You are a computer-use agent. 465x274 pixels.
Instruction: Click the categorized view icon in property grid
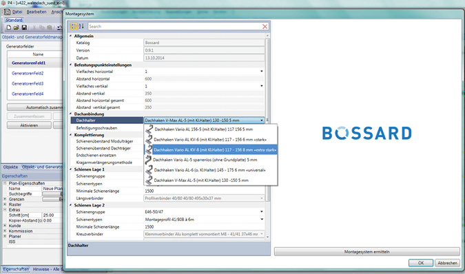click(x=74, y=26)
